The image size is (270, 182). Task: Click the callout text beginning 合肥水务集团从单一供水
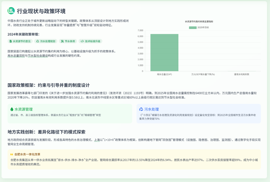134,162
